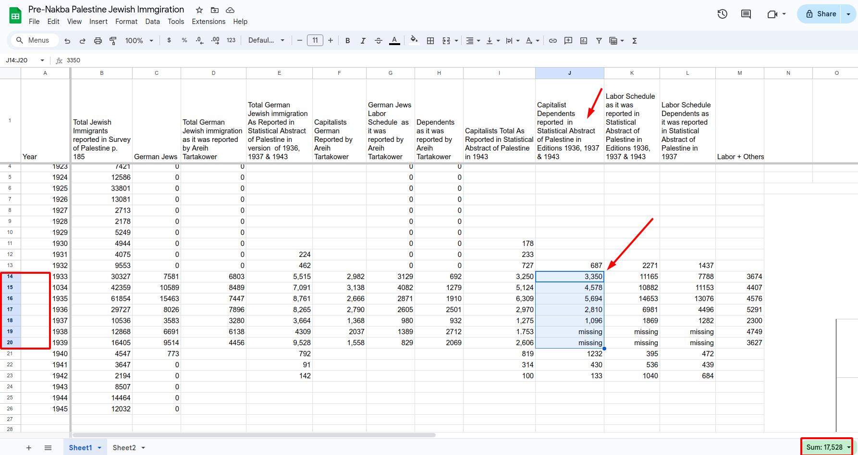Create a filter icon

599,41
